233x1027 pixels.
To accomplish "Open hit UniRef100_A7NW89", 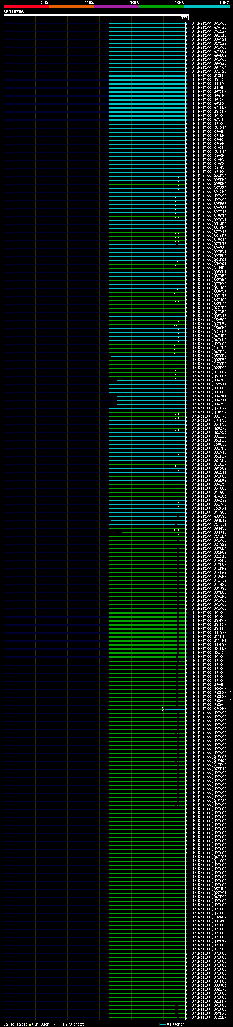I will pyautogui.click(x=209, y=51).
